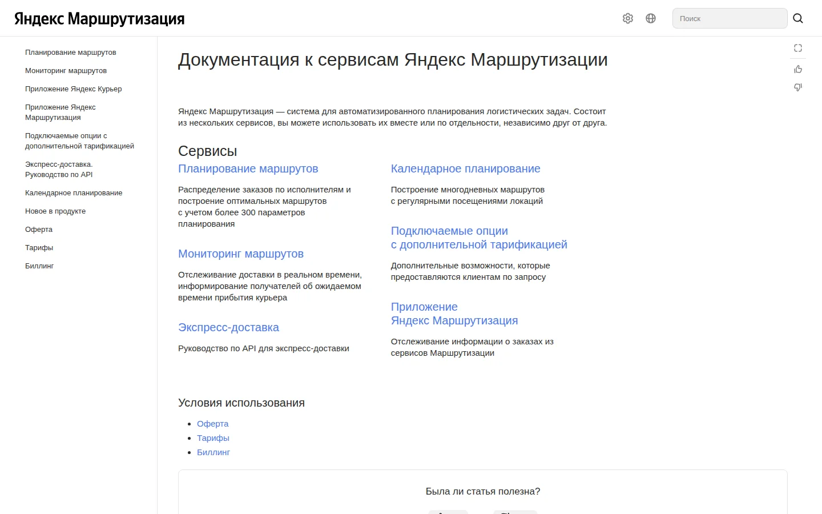Click the Условия использования heading
Screen dimensions: 822x514
pos(241,403)
